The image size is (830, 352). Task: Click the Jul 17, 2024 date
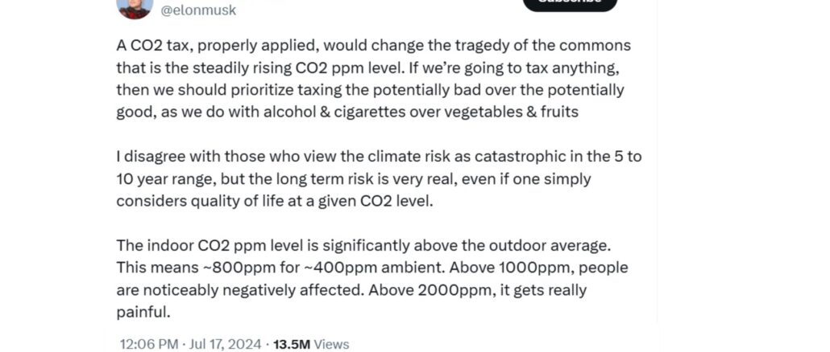225,344
